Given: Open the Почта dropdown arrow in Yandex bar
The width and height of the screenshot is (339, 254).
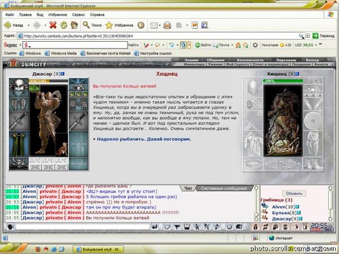Looking at the screenshot, I should tap(232, 45).
